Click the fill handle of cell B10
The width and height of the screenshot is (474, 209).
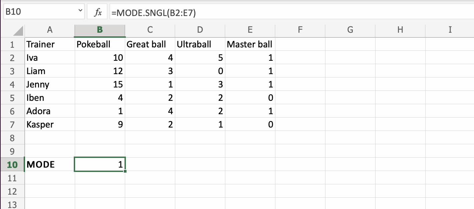click(125, 171)
